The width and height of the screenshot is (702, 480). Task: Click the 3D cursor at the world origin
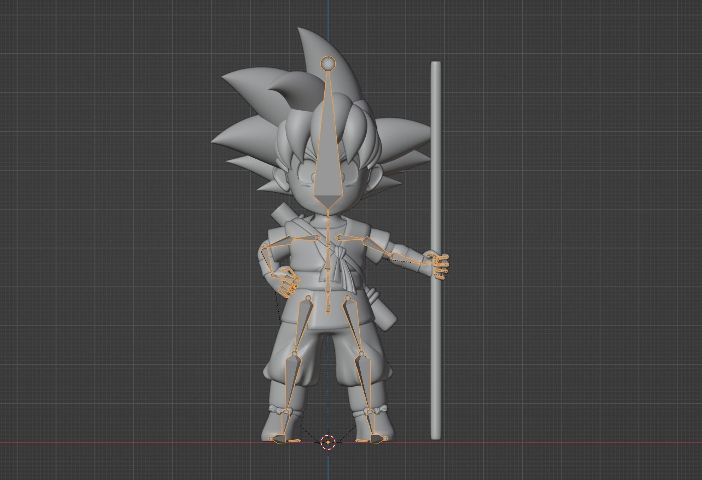(328, 442)
